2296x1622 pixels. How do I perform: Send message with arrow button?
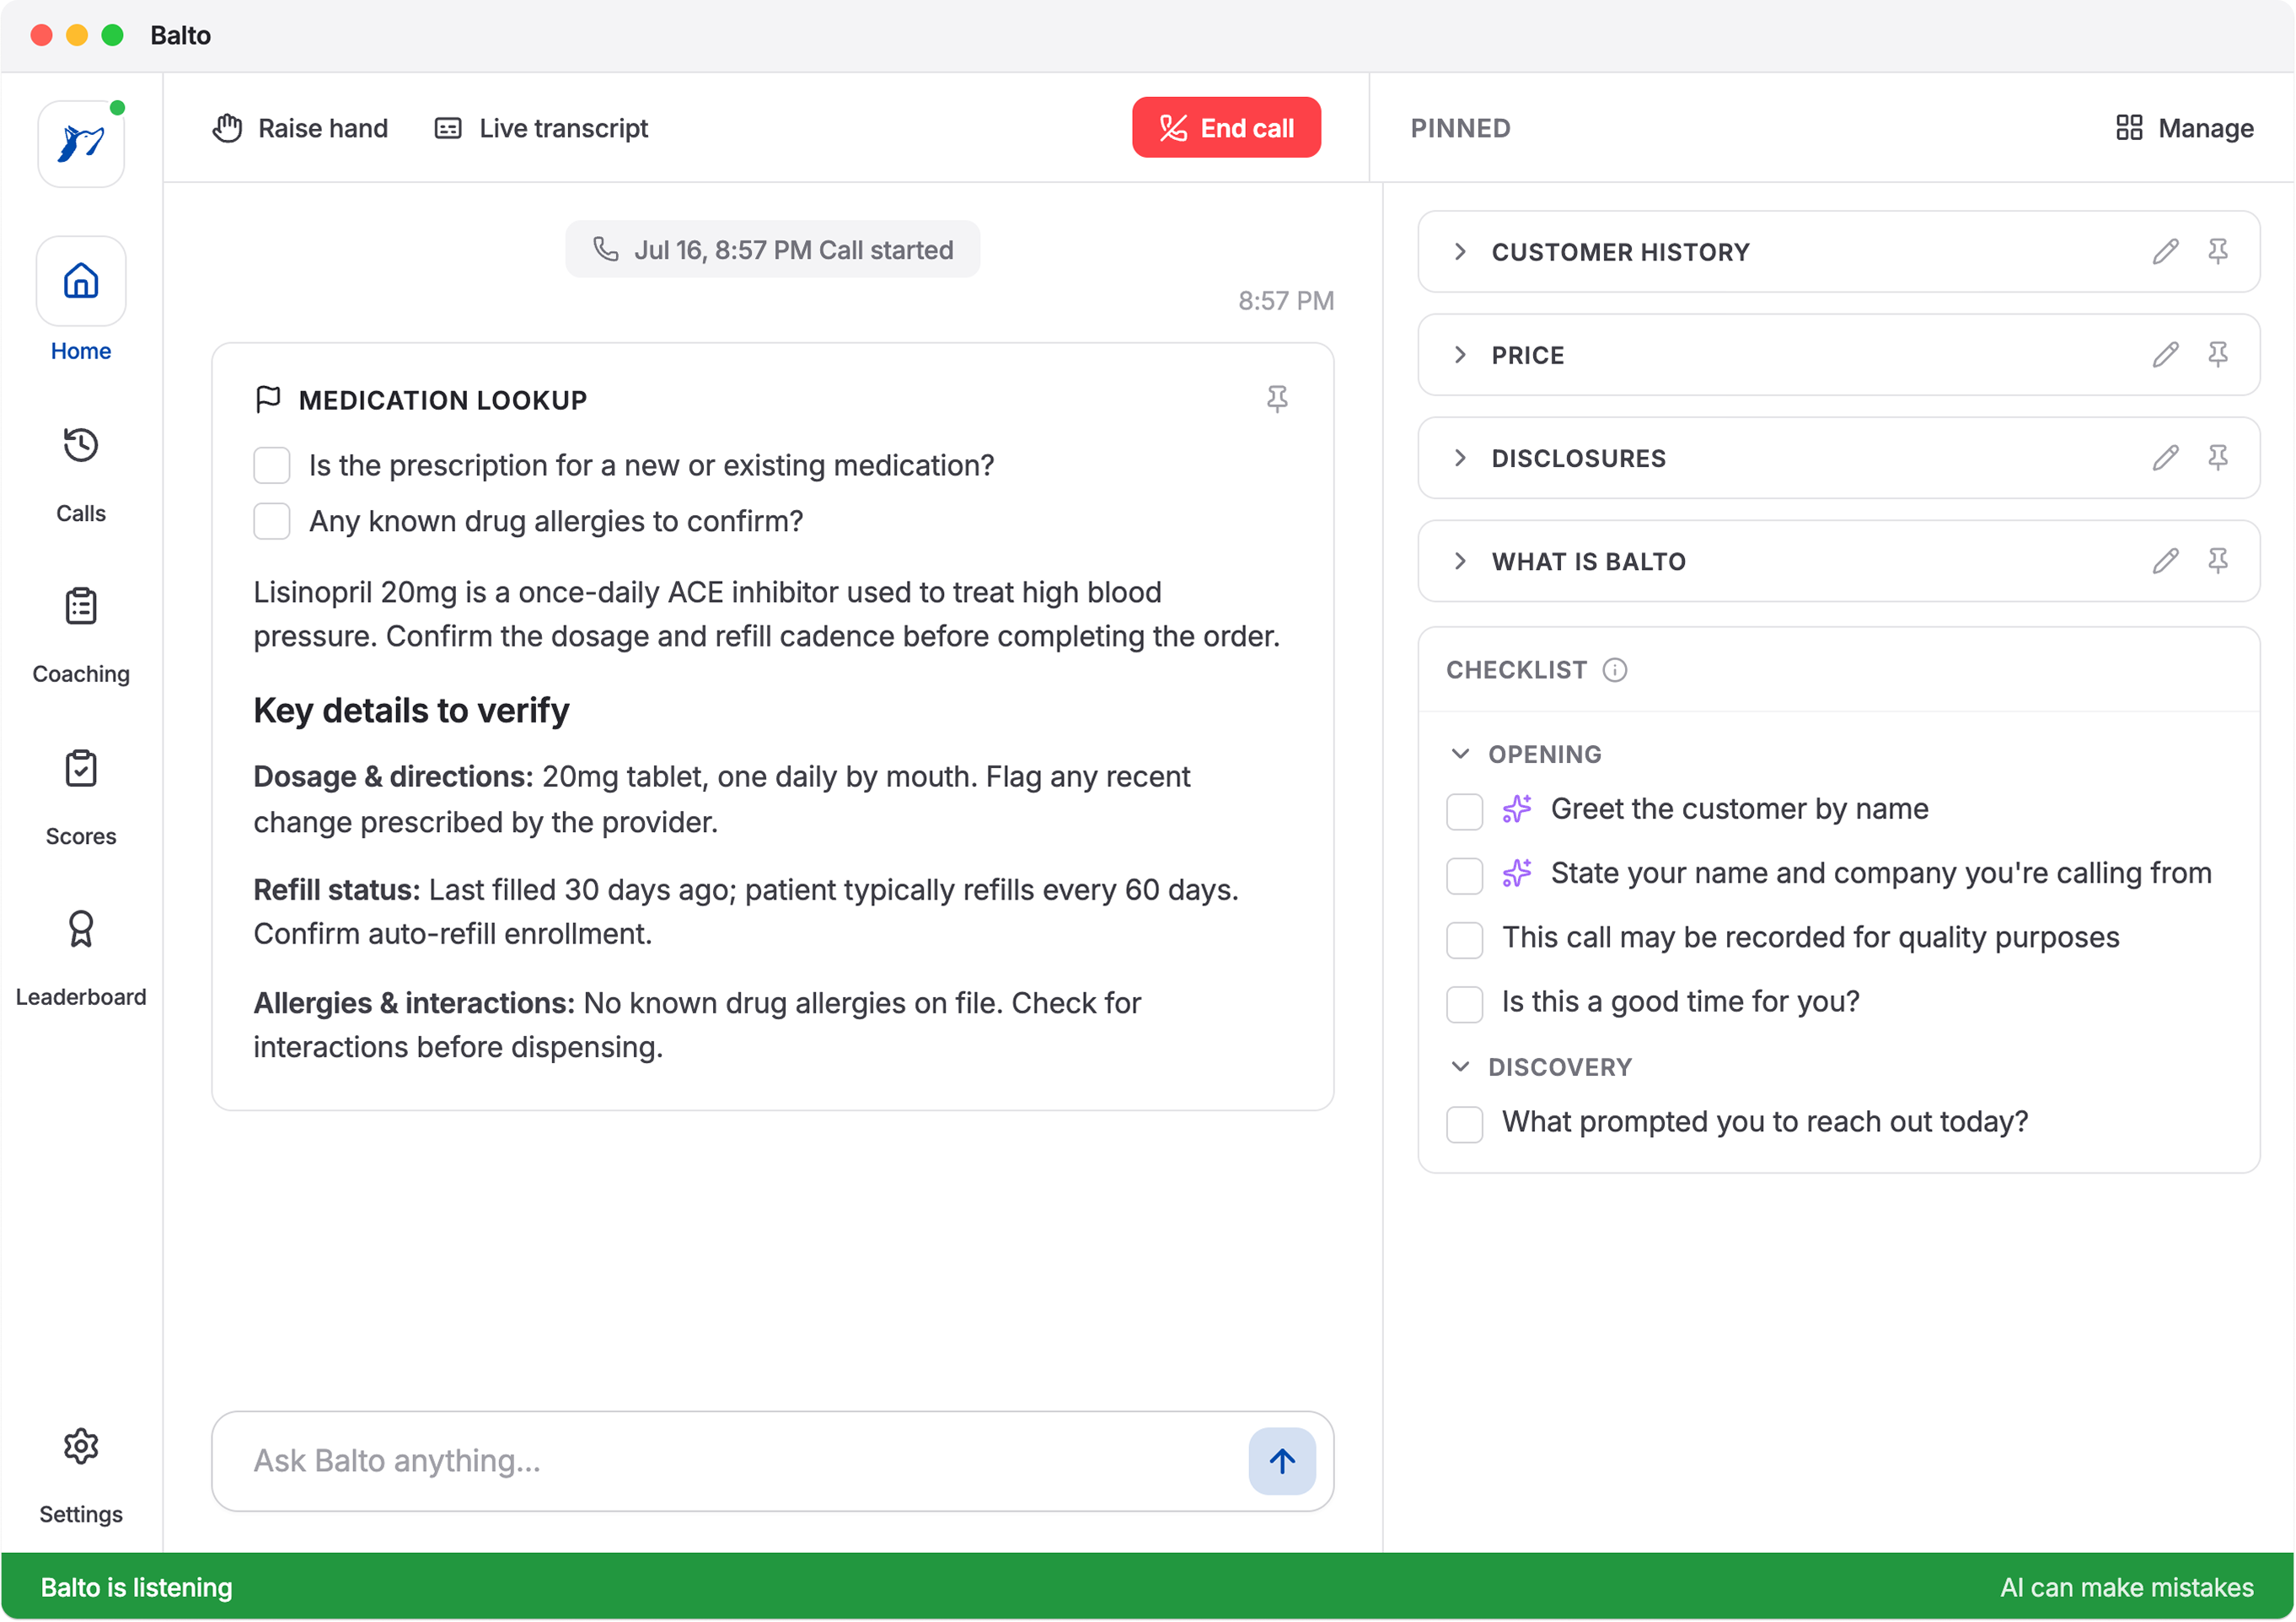(x=1282, y=1460)
